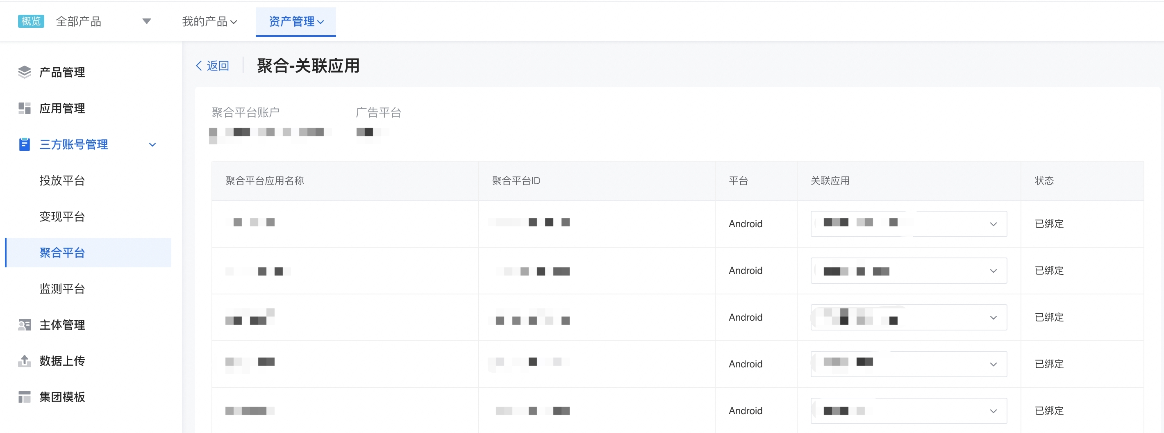Open the 我的产品 dropdown
Image resolution: width=1164 pixels, height=433 pixels.
tap(234, 21)
